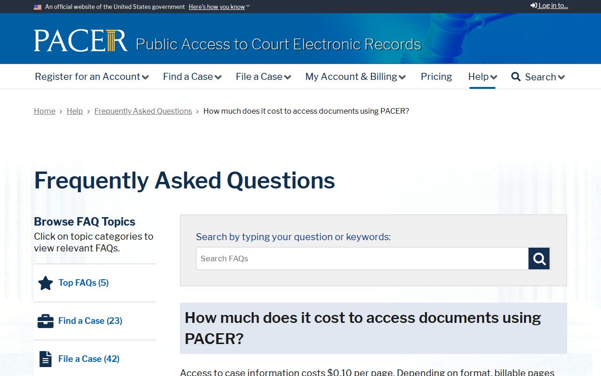Screen dimensions: 601x376
Task: Expand 'Here's how you know' banner
Action: tap(219, 7)
